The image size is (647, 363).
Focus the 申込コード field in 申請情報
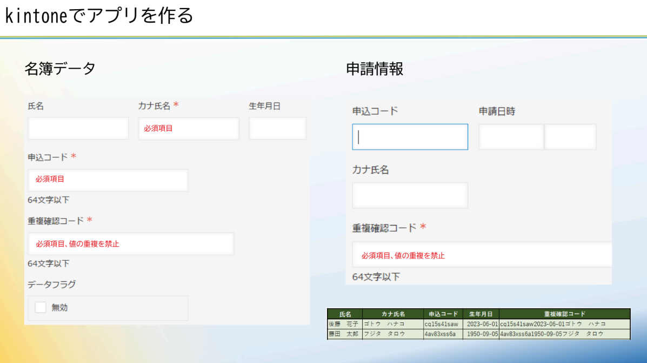pos(410,137)
